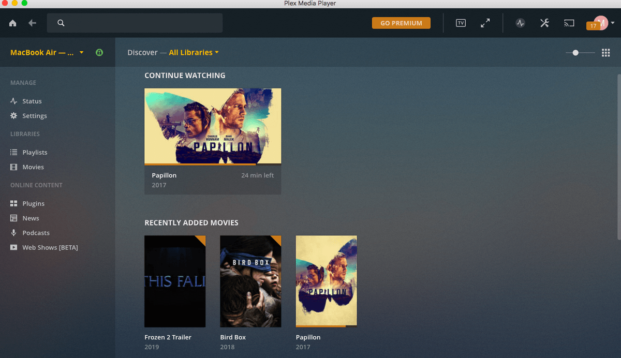Open the Papillon poster in Recently Added
621x358 pixels.
pyautogui.click(x=326, y=281)
